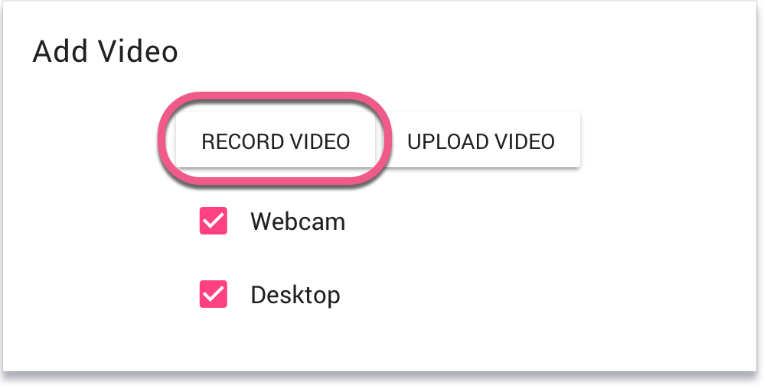This screenshot has width=767, height=388.
Task: Click the pink square box next to Desktop
Action: coord(214,294)
